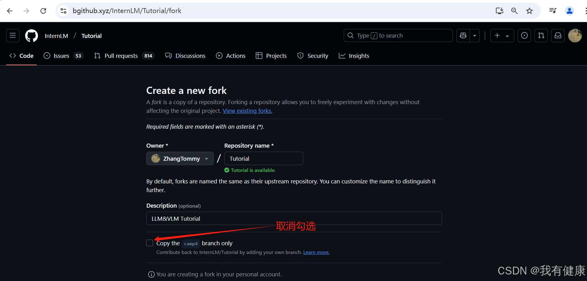The width and height of the screenshot is (587, 281).
Task: Install app icon in address bar
Action: point(499,11)
